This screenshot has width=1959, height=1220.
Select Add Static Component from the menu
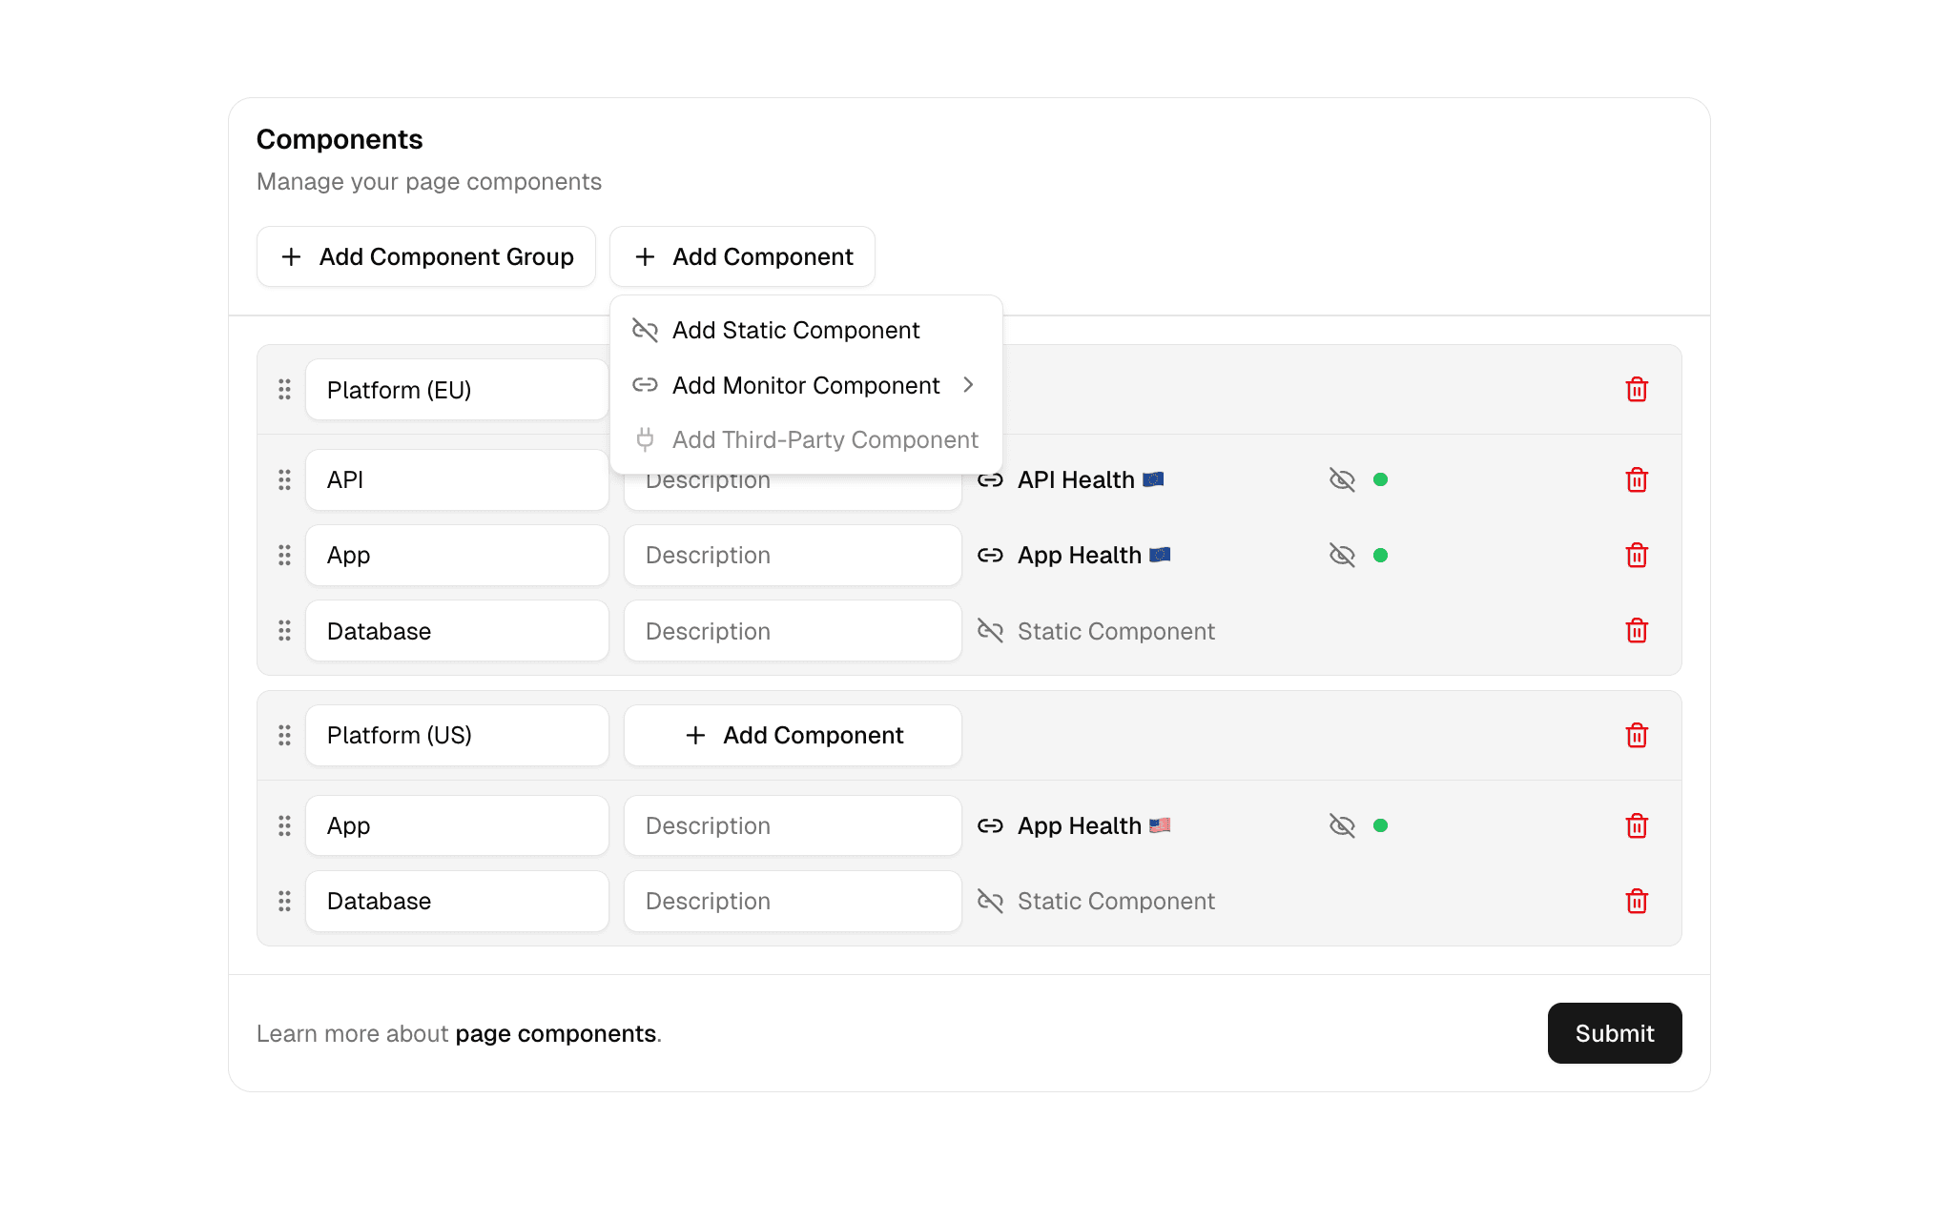(795, 330)
